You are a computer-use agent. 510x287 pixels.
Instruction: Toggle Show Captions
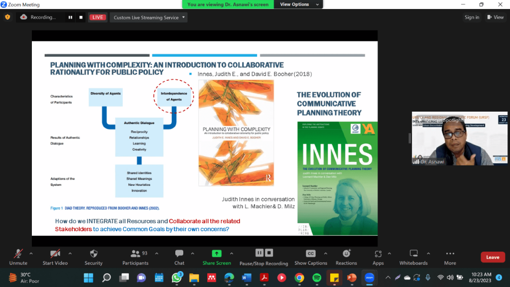pos(311,254)
